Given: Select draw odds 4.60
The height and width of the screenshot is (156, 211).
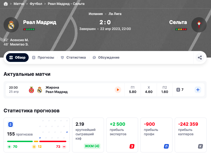Looking at the screenshot, I should point(149,90).
